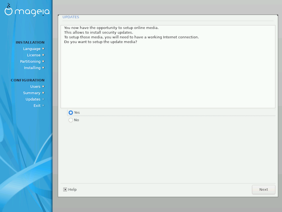282x212 pixels.
Task: Click the Next button
Action: pyautogui.click(x=263, y=189)
